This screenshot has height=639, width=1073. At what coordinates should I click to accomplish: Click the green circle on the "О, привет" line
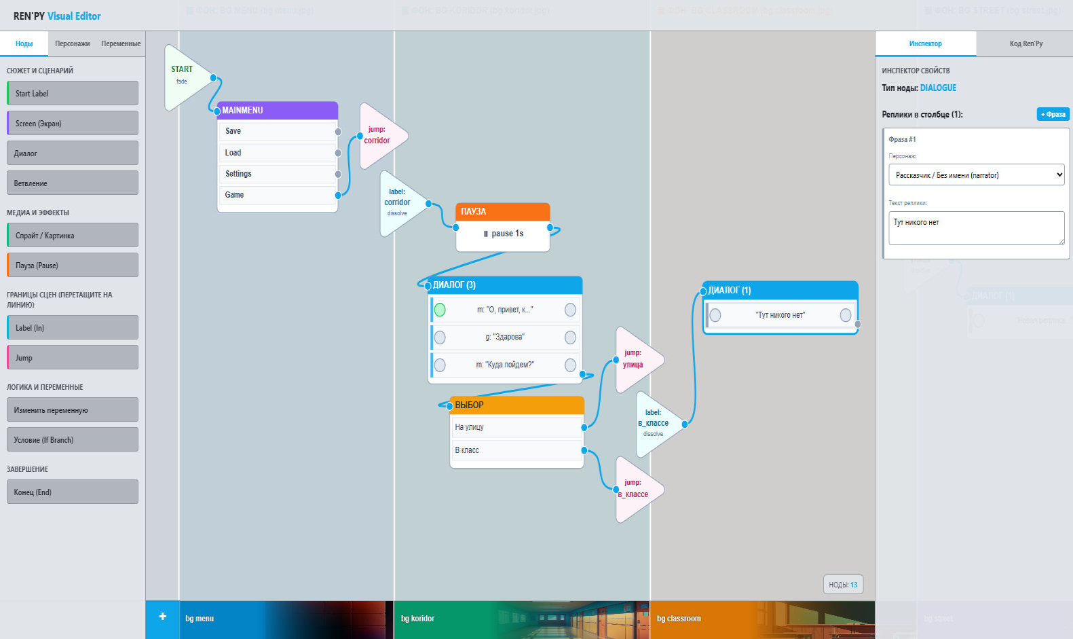click(x=440, y=310)
